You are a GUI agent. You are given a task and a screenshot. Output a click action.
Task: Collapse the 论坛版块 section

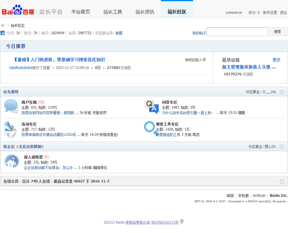(282, 92)
